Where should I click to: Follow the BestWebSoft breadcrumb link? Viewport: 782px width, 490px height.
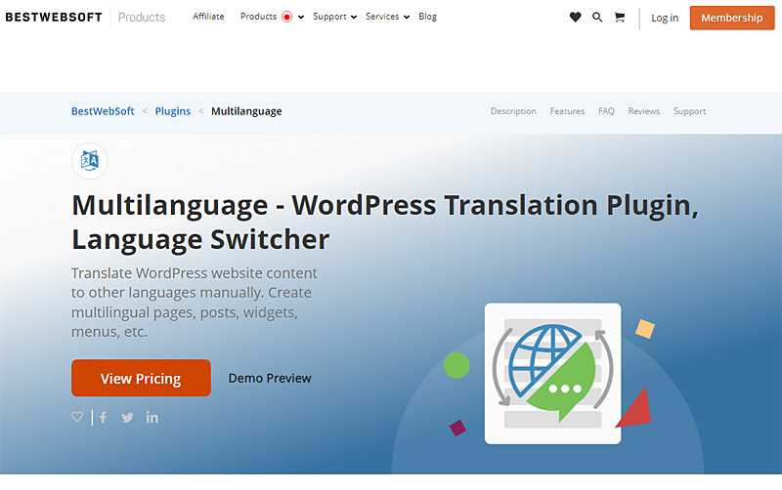(103, 111)
